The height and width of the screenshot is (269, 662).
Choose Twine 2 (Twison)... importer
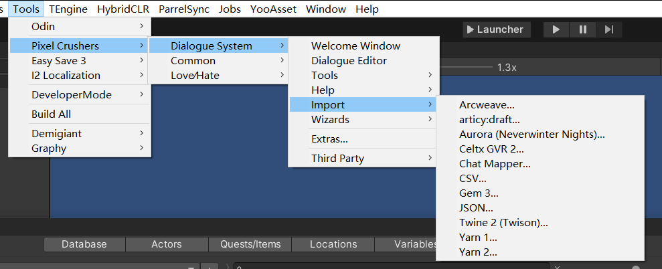540,223
